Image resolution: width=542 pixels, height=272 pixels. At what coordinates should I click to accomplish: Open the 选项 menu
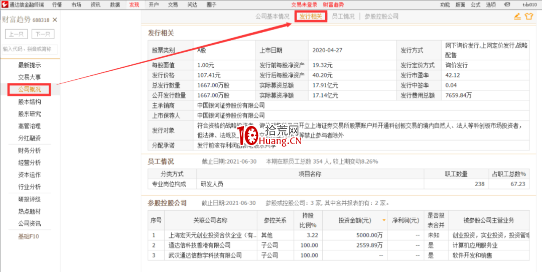pos(490,5)
